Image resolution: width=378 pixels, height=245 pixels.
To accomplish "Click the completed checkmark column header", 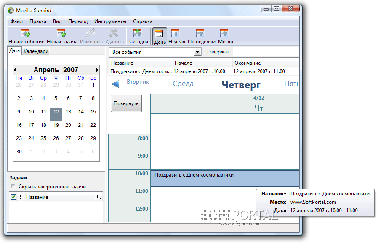I will [13, 197].
